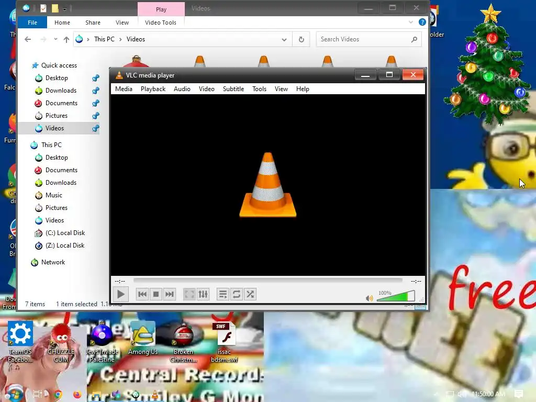
Task: Switch to Explorer Share ribbon tab
Action: click(93, 23)
